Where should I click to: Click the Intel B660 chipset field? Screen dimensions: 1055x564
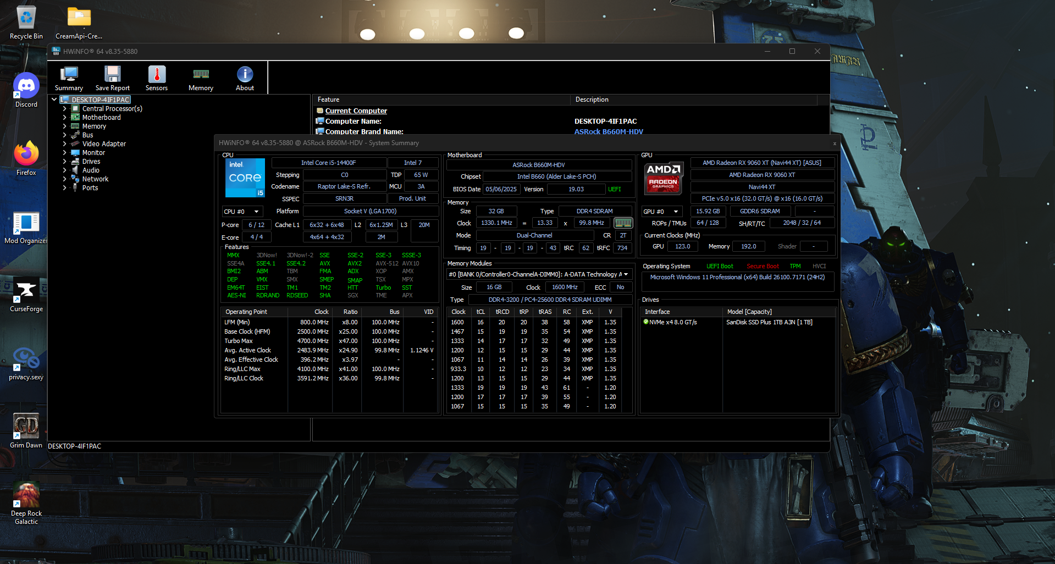556,176
